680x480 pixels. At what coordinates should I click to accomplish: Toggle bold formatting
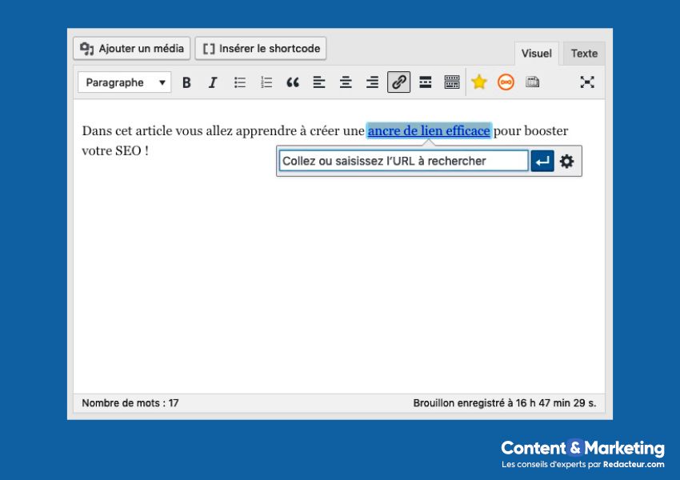pyautogui.click(x=186, y=82)
